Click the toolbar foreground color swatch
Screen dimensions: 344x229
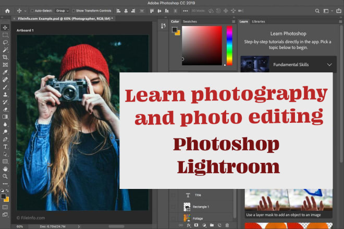click(x=3, y=196)
